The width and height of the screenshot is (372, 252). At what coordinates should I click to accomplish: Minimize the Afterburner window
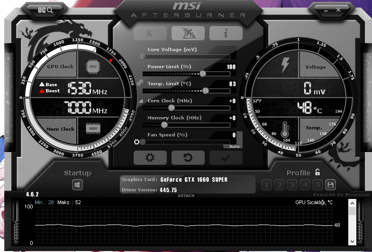(326, 11)
